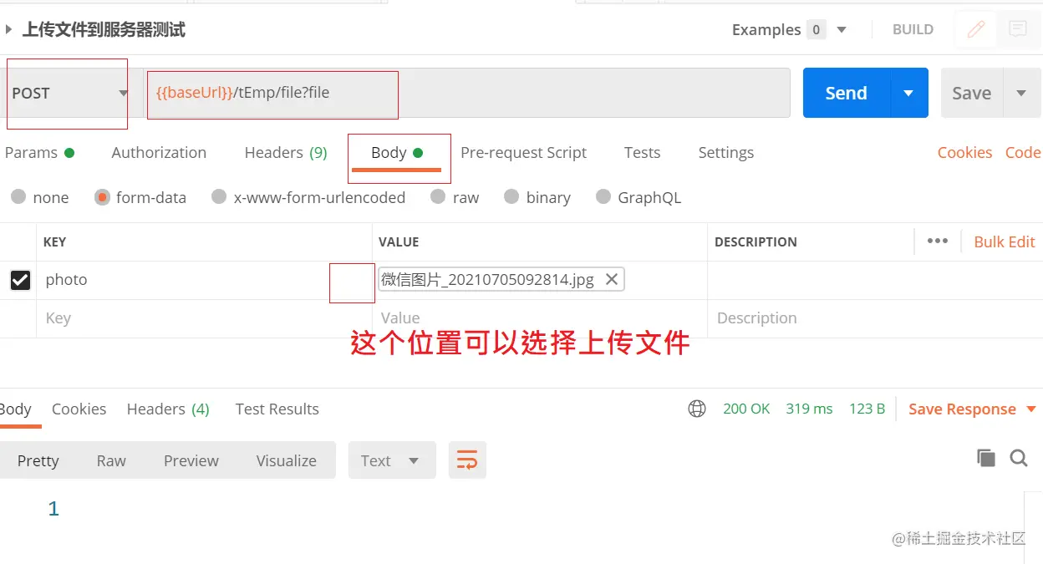Viewport: 1043px width, 564px height.
Task: Click the empty Description placeholder field
Action: pos(875,318)
